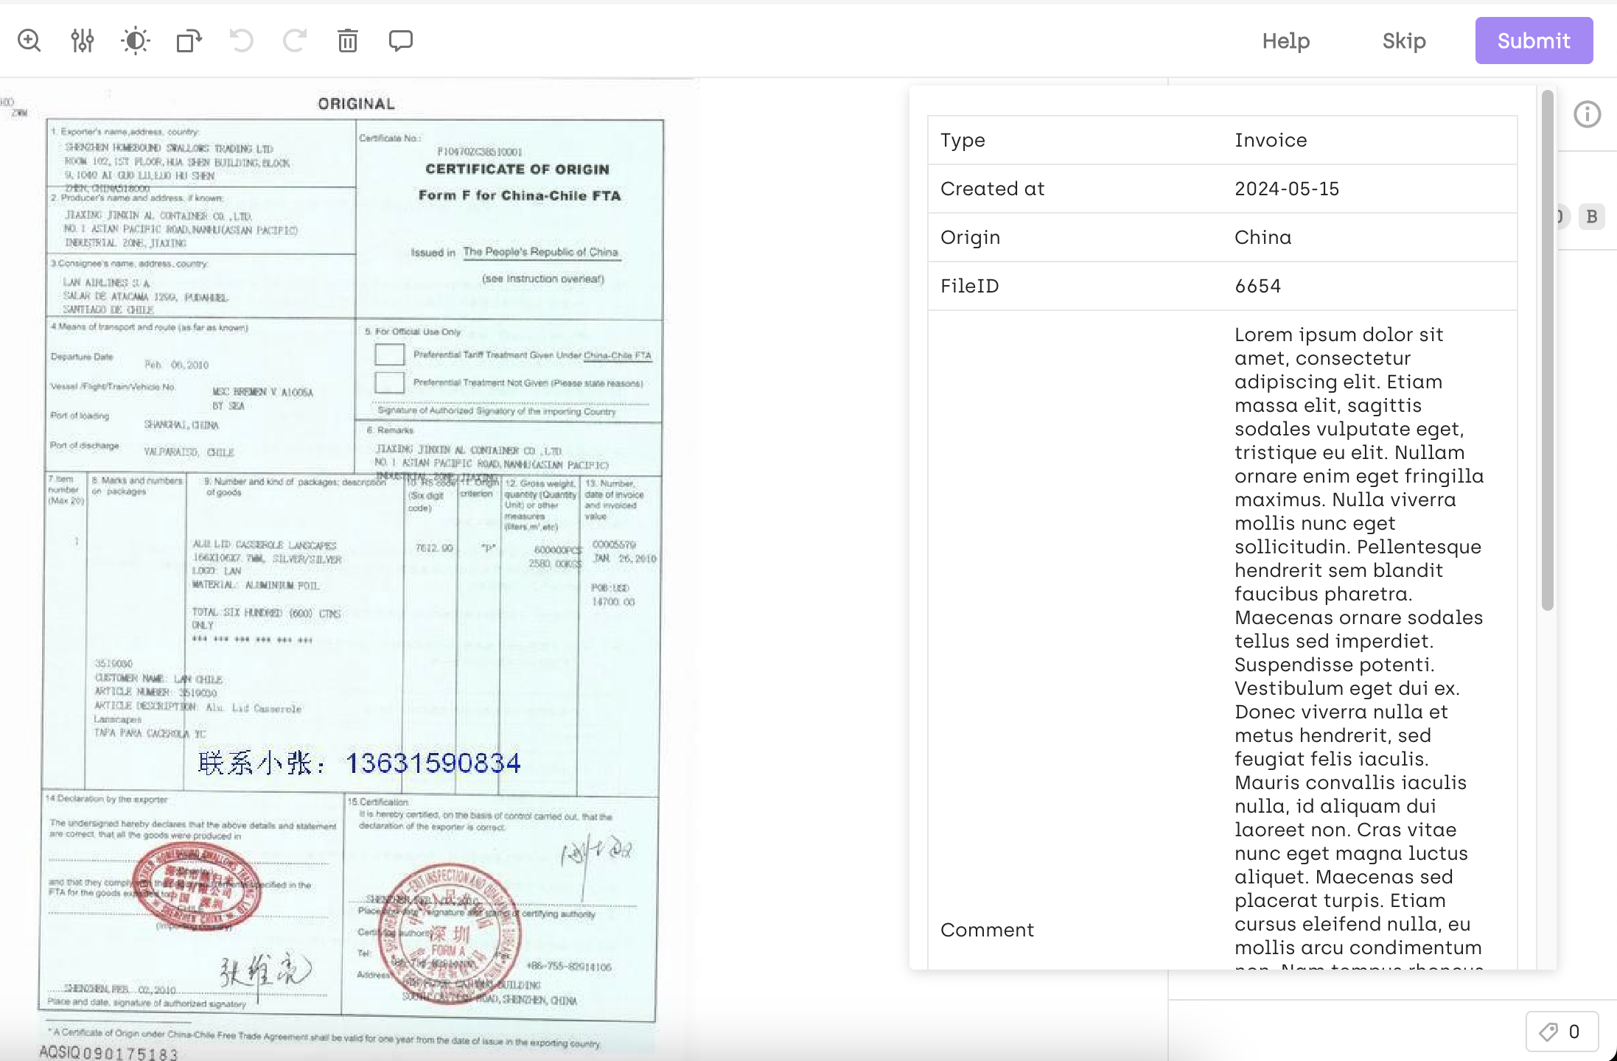Click the Skip button
The height and width of the screenshot is (1061, 1617).
pos(1404,41)
